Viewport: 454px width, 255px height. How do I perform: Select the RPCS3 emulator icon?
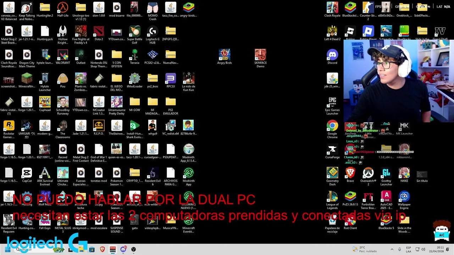pos(171,81)
